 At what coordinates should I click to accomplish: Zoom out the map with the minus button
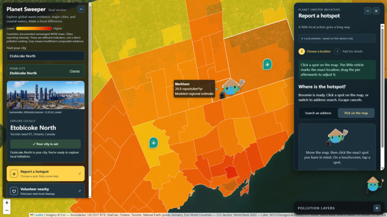coord(7,210)
